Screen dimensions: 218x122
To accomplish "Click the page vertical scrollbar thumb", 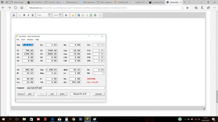I will (217, 97).
